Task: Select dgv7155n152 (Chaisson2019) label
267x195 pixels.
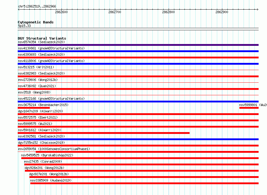Action: (x=41, y=143)
